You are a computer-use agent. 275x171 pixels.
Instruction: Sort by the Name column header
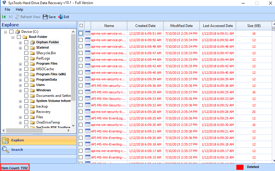[x=109, y=25]
